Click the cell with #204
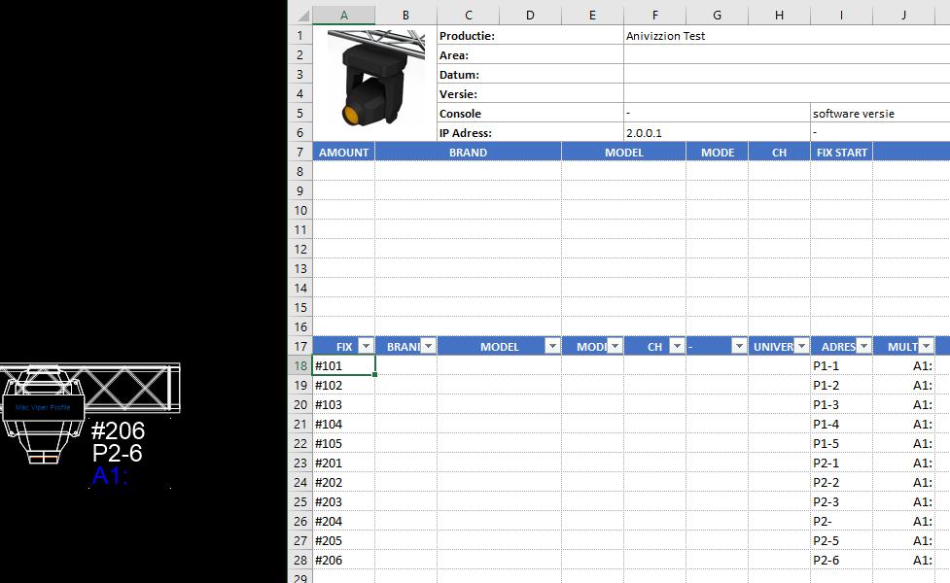The width and height of the screenshot is (950, 583). [343, 522]
